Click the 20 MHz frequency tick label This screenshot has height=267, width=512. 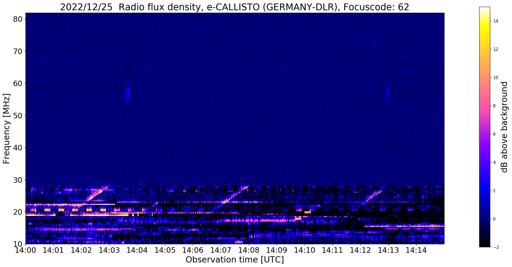pos(18,212)
